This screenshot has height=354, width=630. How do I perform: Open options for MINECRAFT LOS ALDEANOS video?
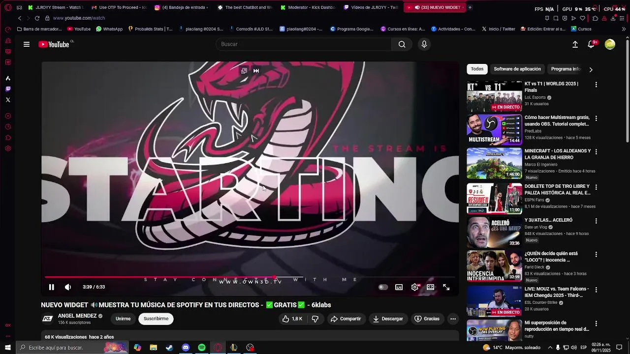pos(596,152)
